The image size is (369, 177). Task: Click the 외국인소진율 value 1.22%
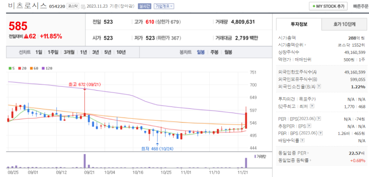[358, 86]
